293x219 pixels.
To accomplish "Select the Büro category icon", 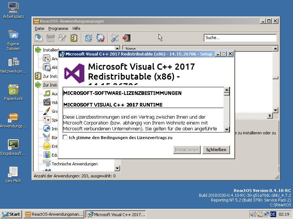I will (47, 138).
